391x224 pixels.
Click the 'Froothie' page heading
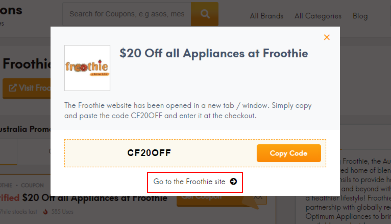[x=27, y=64]
